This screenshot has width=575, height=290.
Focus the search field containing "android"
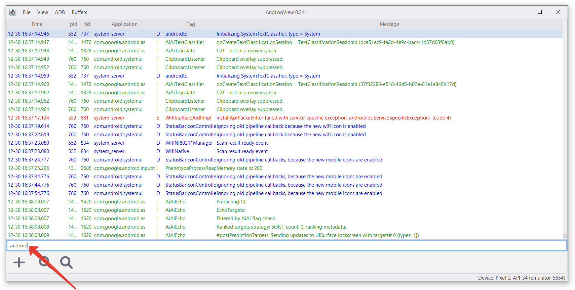pyautogui.click(x=286, y=246)
